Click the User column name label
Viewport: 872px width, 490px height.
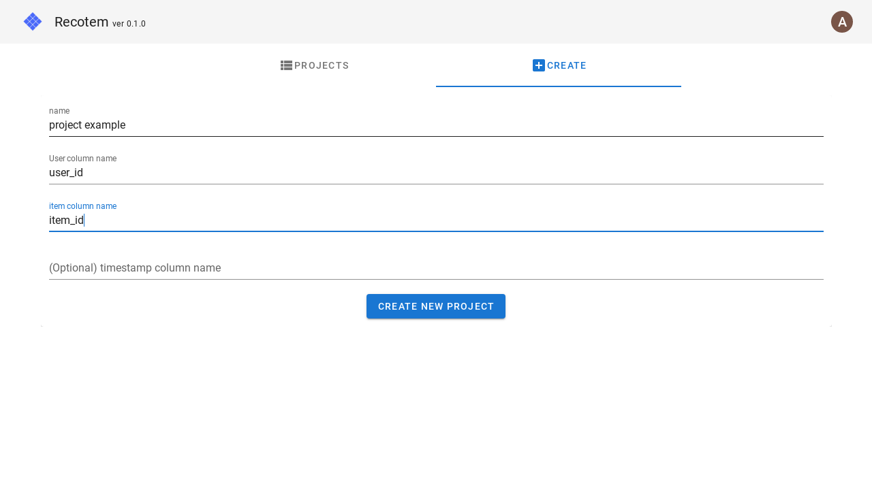pyautogui.click(x=82, y=159)
